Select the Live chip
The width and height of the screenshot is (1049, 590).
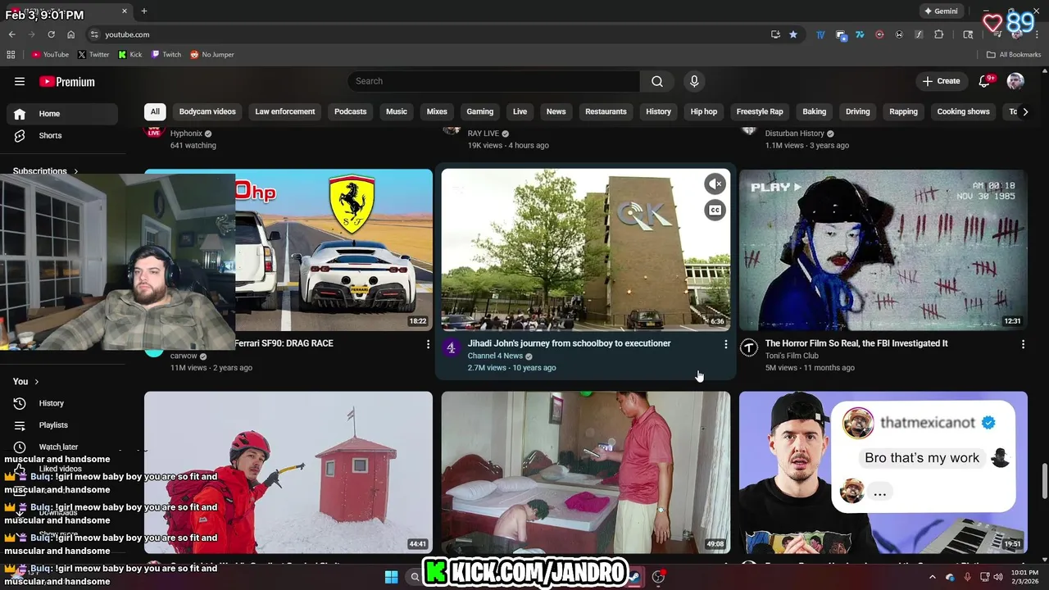pyautogui.click(x=520, y=111)
